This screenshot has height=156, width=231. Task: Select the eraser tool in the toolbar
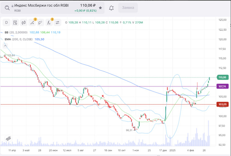pyautogui.click(x=40, y=22)
